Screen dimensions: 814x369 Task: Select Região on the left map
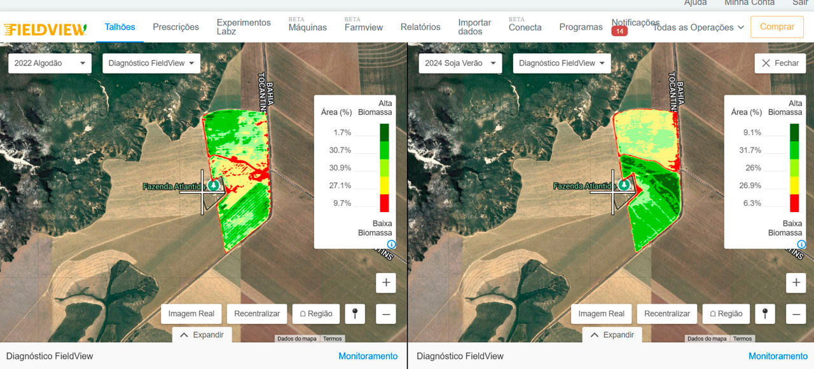click(316, 314)
